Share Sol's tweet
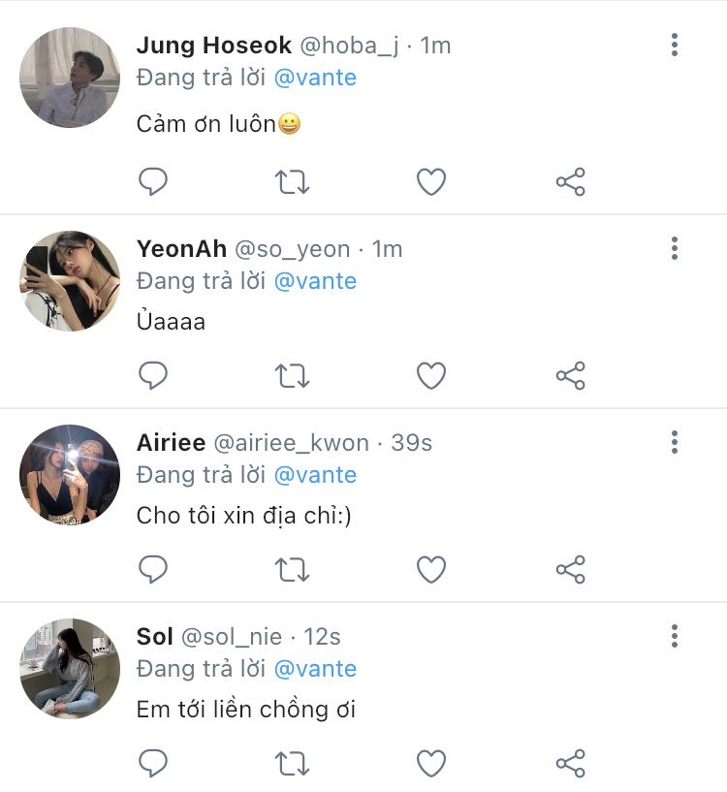Screen dimensions: 727x792 570,763
